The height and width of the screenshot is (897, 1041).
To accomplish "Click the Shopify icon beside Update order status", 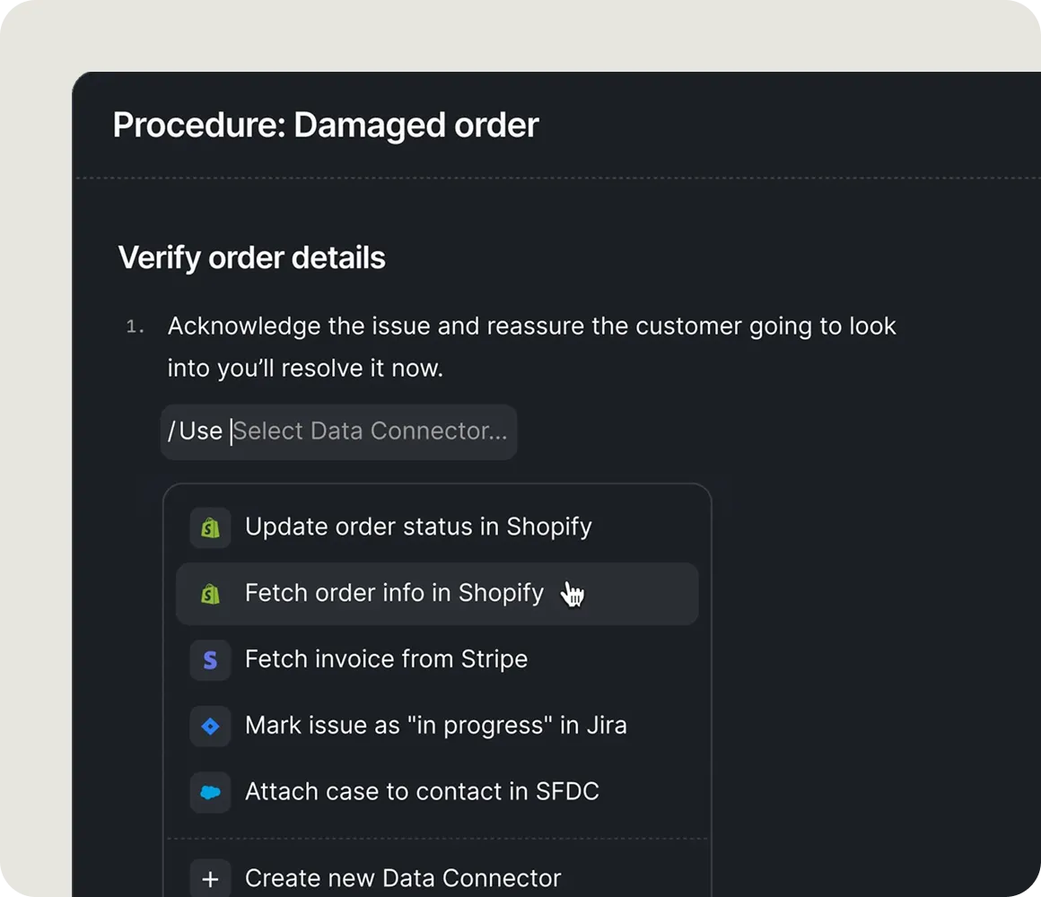I will [x=210, y=527].
